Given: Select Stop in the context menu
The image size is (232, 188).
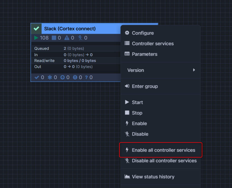Looking at the screenshot, I should [160, 113].
